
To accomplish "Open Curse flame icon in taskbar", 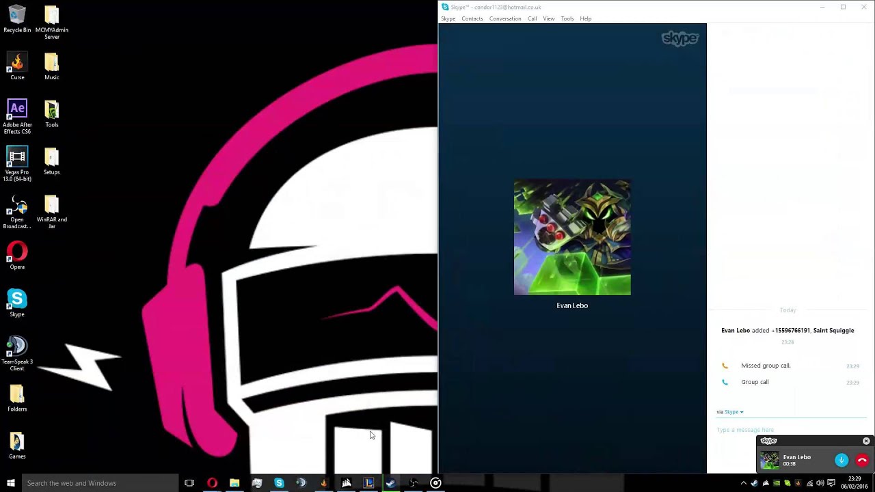I will point(324,483).
